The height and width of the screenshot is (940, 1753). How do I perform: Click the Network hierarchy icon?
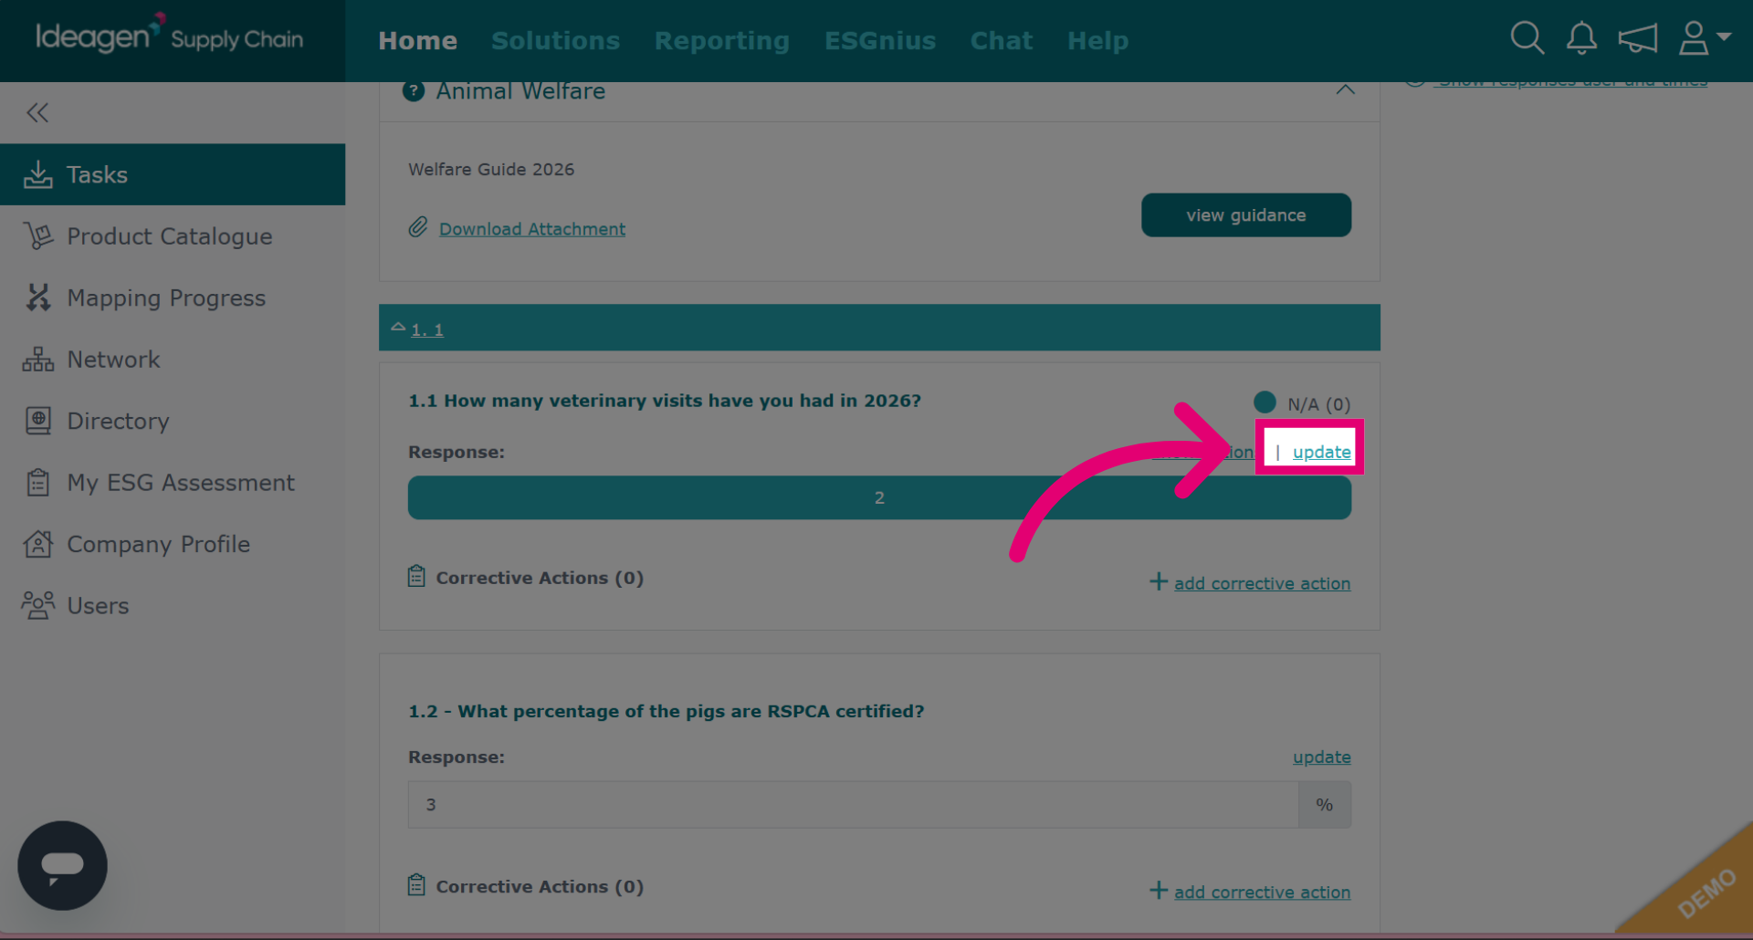click(x=37, y=360)
